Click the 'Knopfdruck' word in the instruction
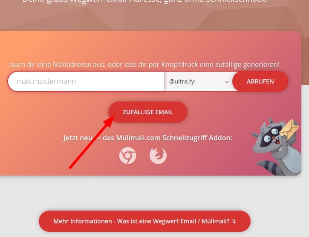 (x=179, y=64)
